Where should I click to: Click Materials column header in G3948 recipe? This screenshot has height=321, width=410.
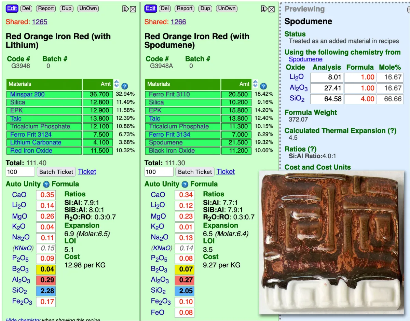tap(44, 84)
